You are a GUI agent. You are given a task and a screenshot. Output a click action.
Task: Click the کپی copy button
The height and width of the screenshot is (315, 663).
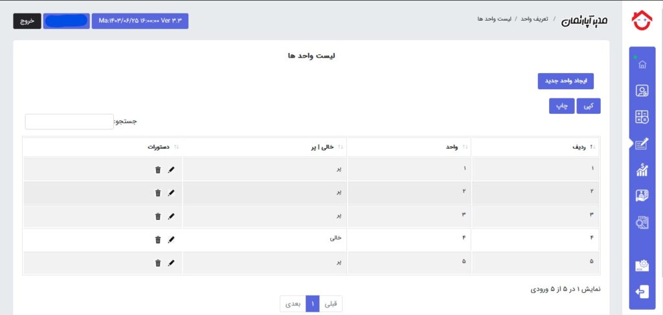tap(588, 106)
